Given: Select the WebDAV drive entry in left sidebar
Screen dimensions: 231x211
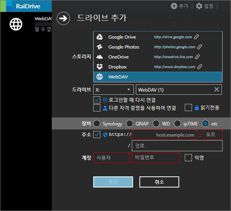Looking at the screenshot, I should coord(26,24).
